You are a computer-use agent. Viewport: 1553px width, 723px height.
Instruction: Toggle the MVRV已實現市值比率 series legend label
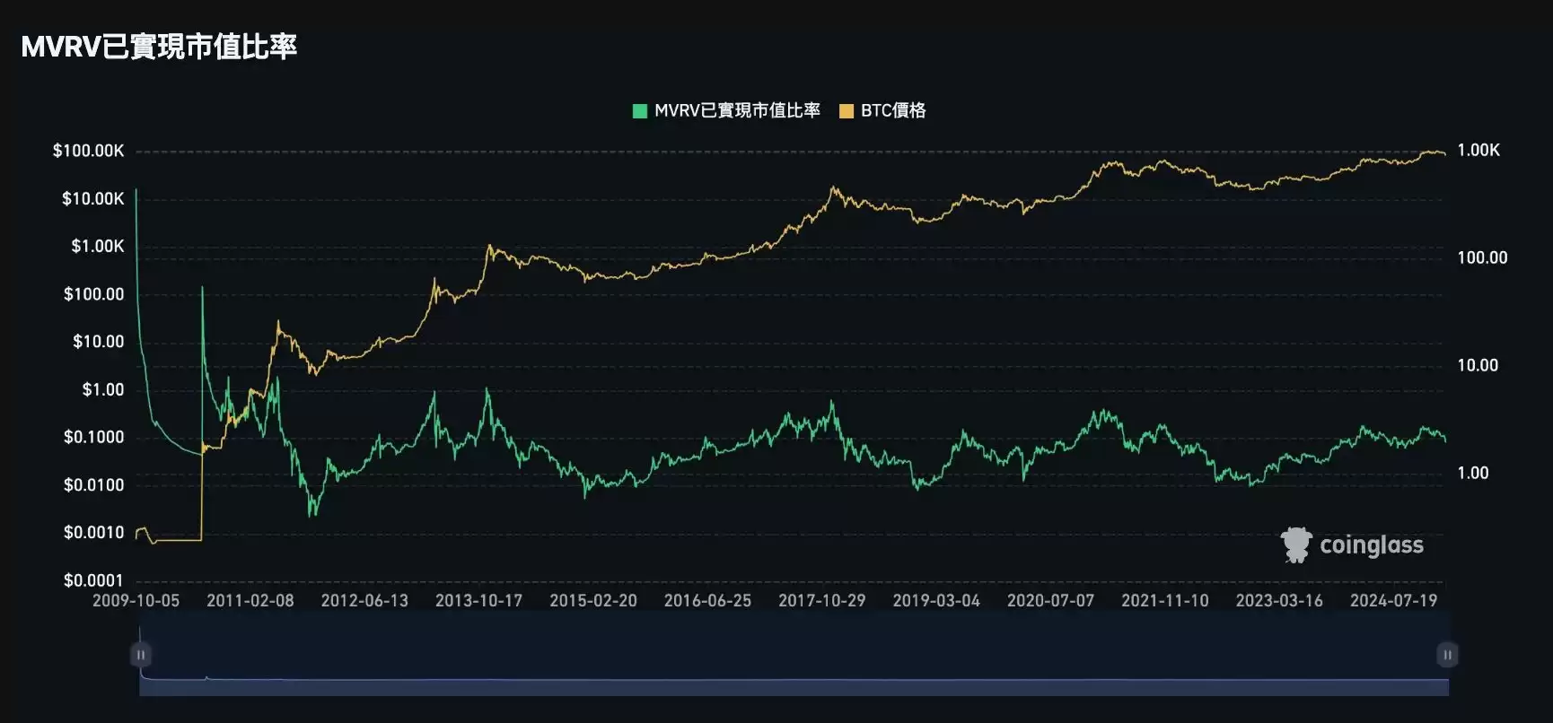click(x=737, y=110)
